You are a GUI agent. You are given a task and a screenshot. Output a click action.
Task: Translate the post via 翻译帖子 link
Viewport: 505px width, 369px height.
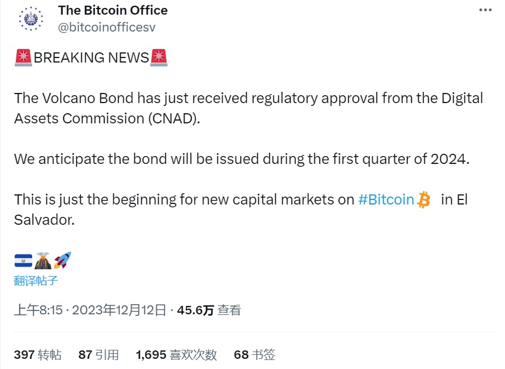(36, 280)
